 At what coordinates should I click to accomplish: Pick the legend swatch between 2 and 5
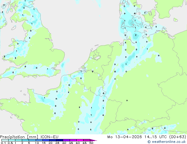(x=25, y=140)
